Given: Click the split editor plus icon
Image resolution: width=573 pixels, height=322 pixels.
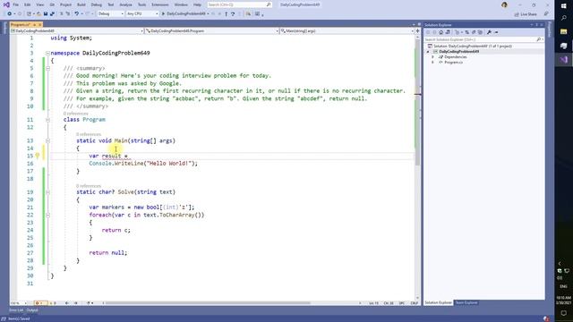Looking at the screenshot, I should 417,31.
